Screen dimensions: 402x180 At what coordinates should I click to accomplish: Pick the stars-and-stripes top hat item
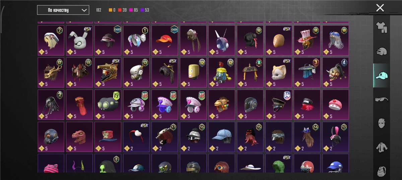click(307, 40)
